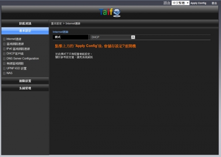221x157 pixels.
Task: Open the NAS sidebar item
Action: [x=10, y=73]
